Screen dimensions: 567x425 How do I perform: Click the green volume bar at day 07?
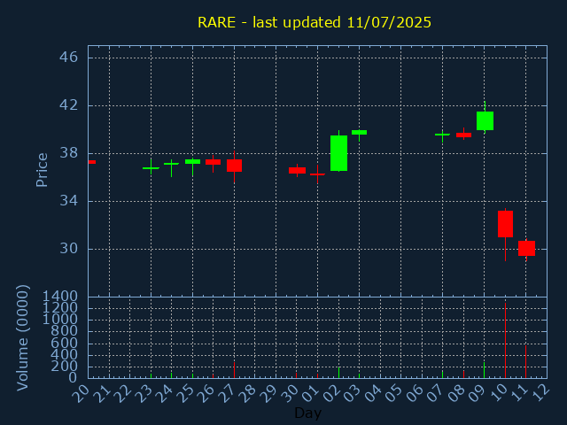pyautogui.click(x=442, y=375)
